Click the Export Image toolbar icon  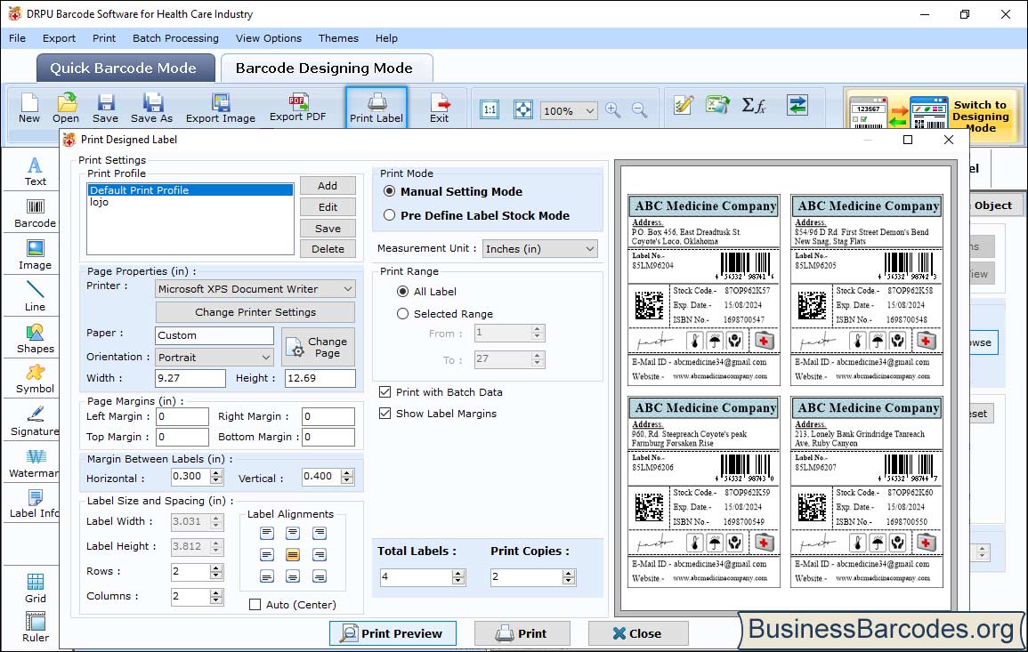[221, 109]
